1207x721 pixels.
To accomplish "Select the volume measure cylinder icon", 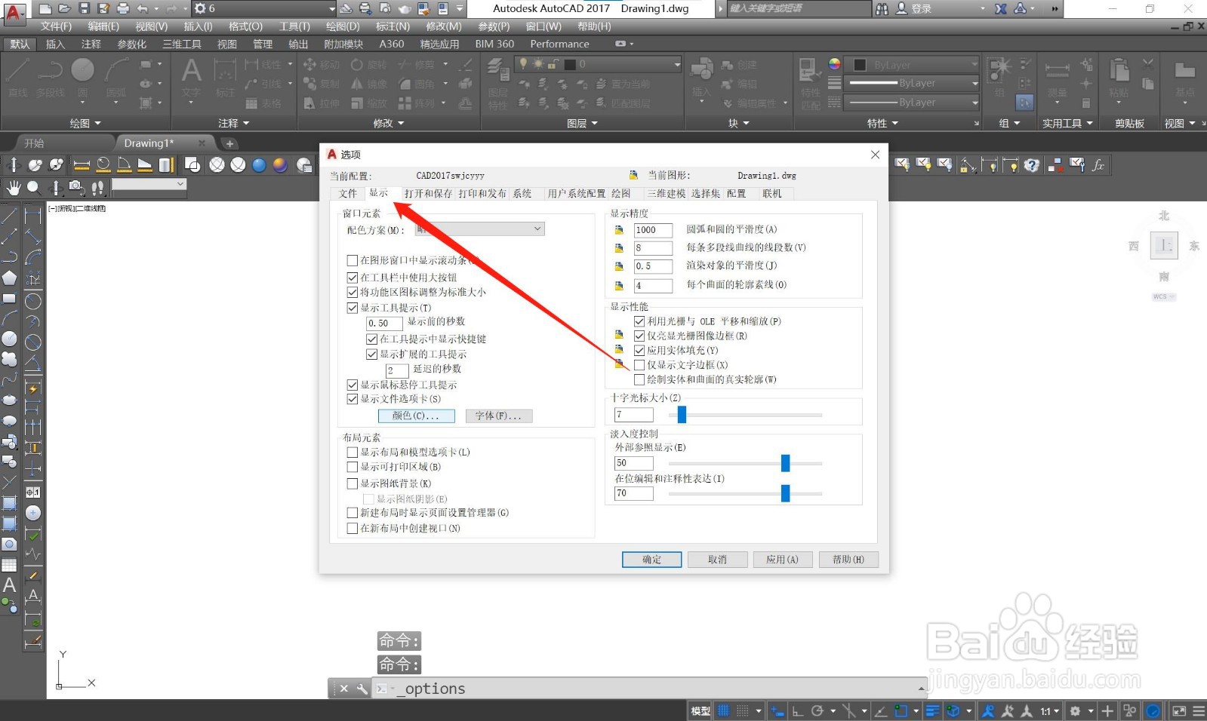I will point(166,164).
